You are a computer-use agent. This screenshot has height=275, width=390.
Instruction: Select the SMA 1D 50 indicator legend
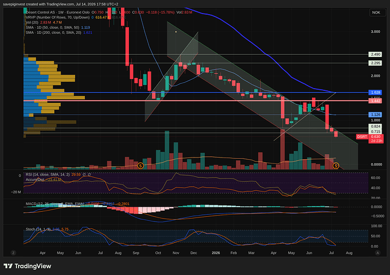[53, 27]
